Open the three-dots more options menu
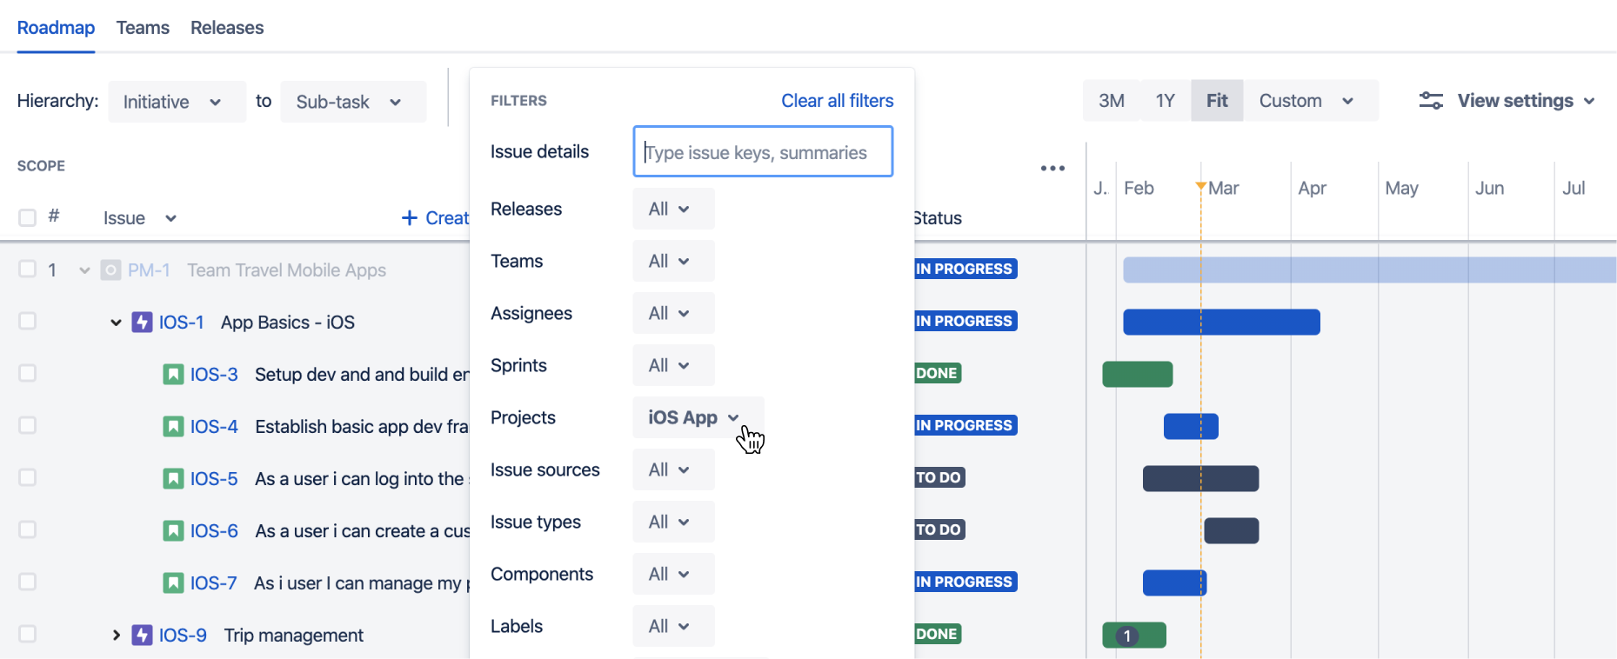 pos(1052,169)
